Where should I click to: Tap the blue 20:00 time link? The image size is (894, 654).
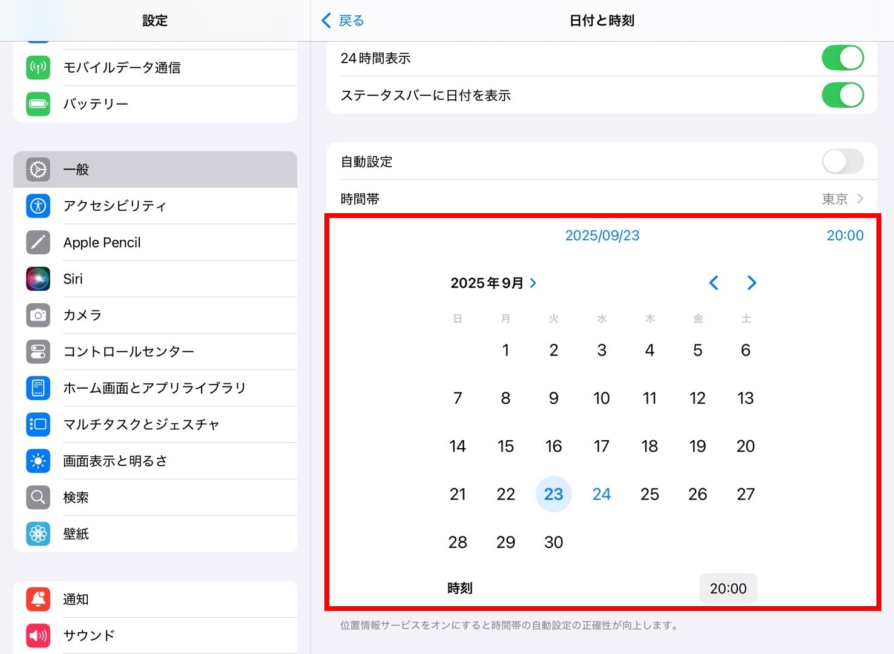coord(845,236)
